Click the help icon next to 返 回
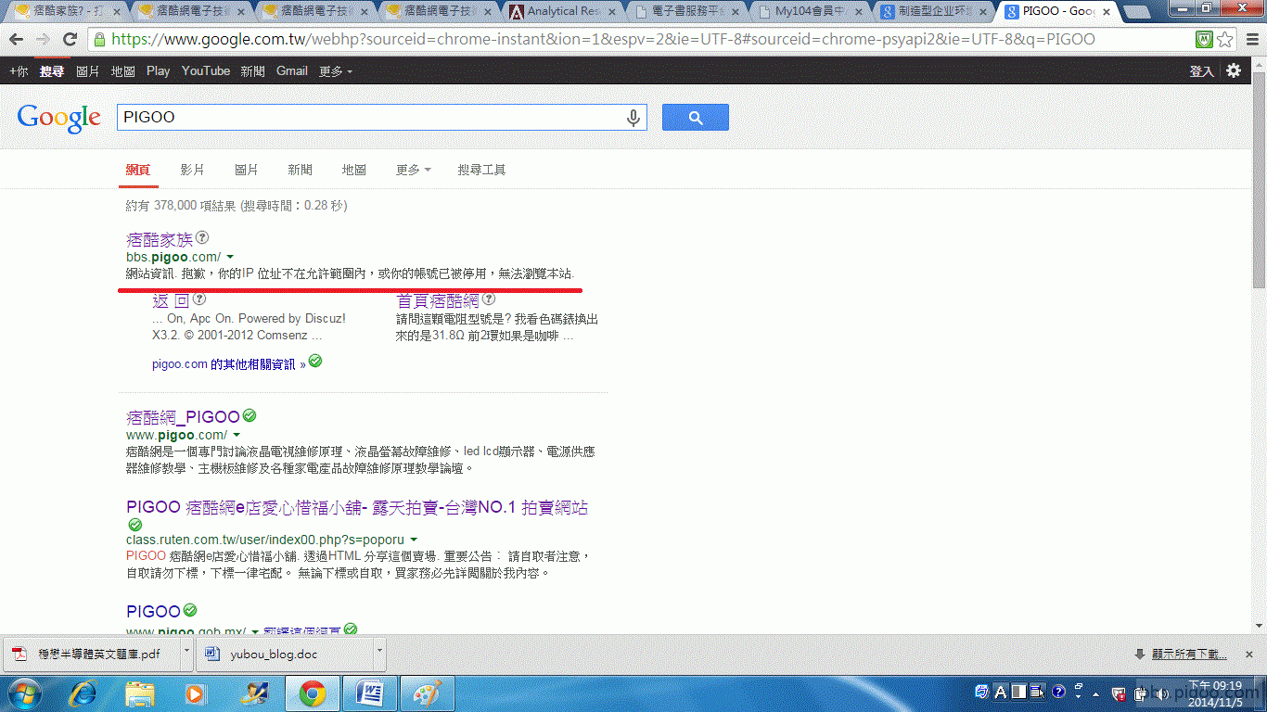 click(x=198, y=299)
